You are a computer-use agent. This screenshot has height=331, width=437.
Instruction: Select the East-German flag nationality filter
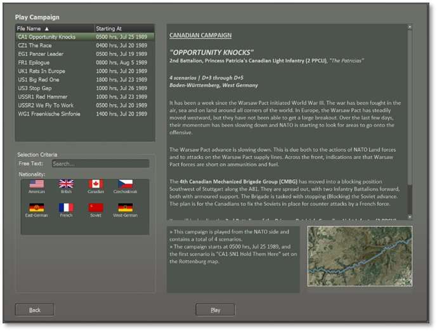coord(37,208)
